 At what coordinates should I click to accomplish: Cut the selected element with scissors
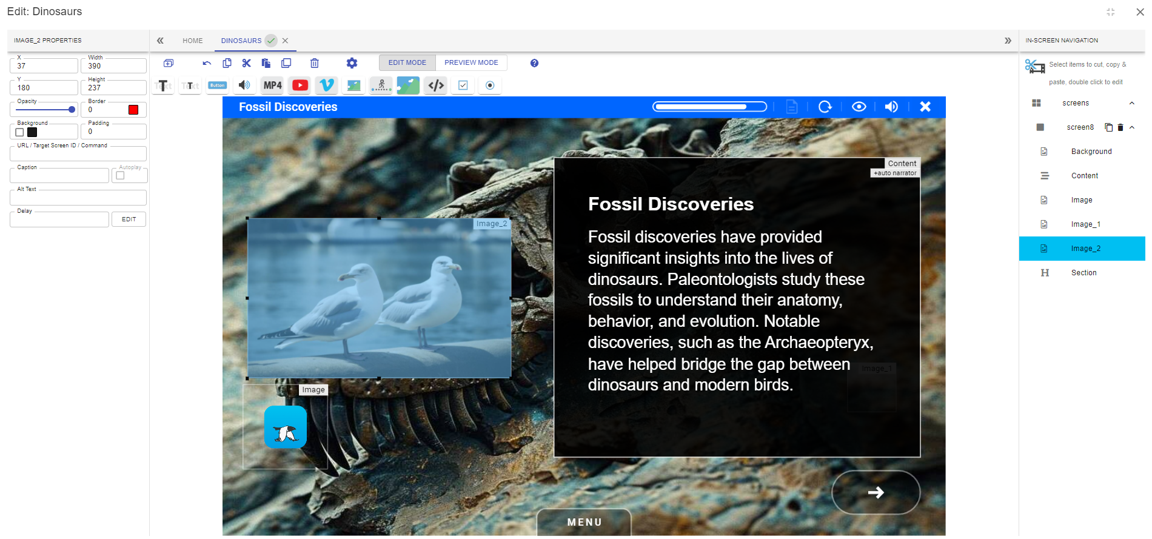246,63
